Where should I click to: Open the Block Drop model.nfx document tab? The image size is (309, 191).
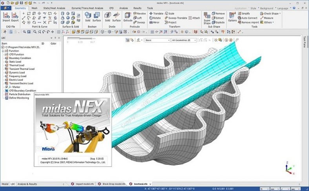(x=112, y=184)
